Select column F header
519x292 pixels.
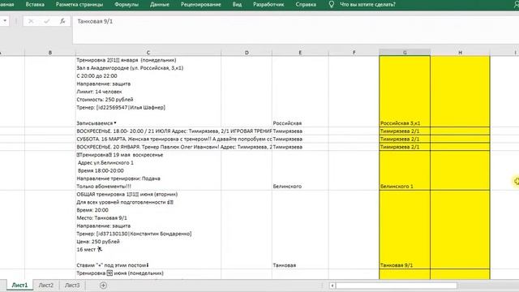point(354,52)
